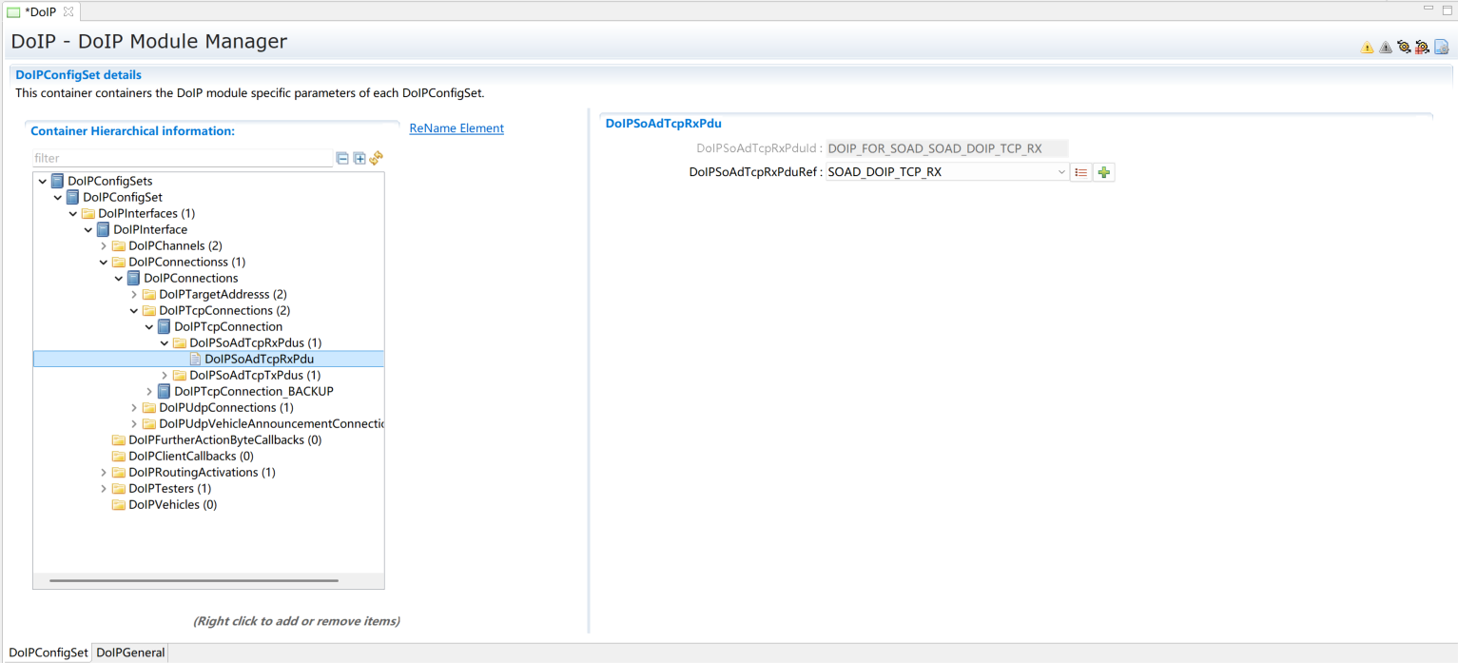Viewport: 1458px width, 663px height.
Task: Click the gray warning triangle icon
Action: click(1385, 48)
